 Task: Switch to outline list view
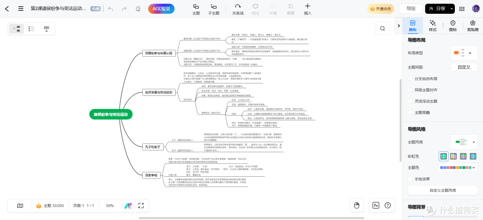click(31, 29)
